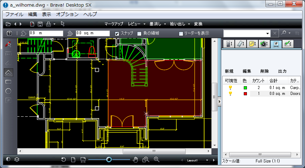Click the green color swatch

(x=245, y=88)
